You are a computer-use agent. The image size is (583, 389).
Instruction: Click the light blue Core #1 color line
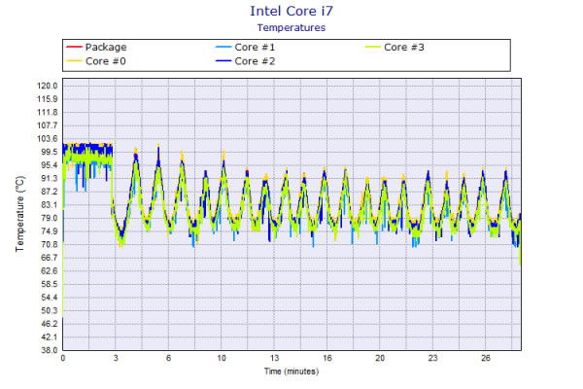point(223,47)
